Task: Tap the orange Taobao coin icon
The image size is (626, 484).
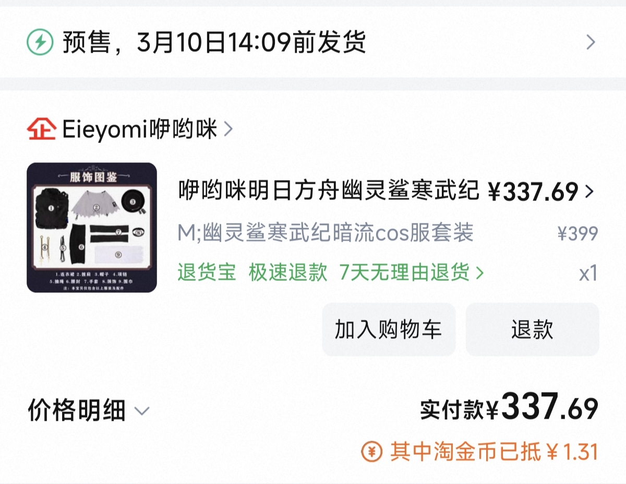Action: pyautogui.click(x=372, y=452)
